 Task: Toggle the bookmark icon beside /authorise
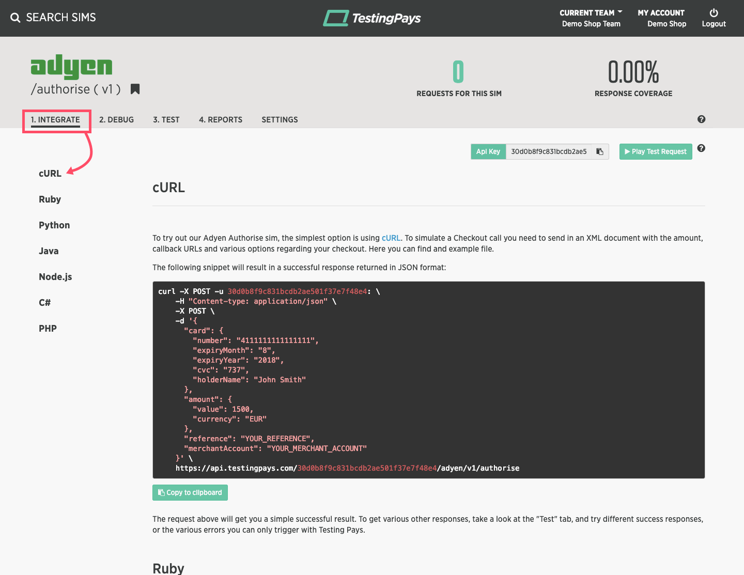coord(135,89)
